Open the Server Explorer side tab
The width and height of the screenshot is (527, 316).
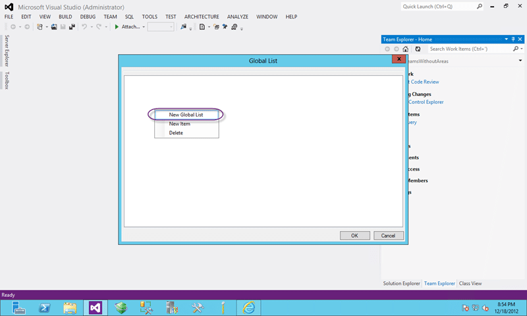7,51
